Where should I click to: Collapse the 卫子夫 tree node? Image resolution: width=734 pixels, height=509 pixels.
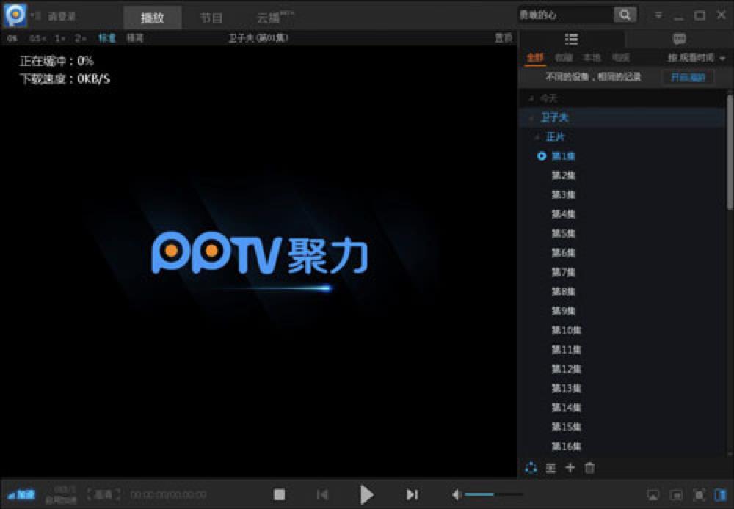pos(532,117)
